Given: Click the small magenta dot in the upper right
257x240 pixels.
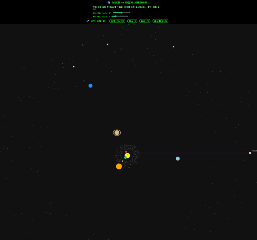Looking at the screenshot, I should (174, 47).
